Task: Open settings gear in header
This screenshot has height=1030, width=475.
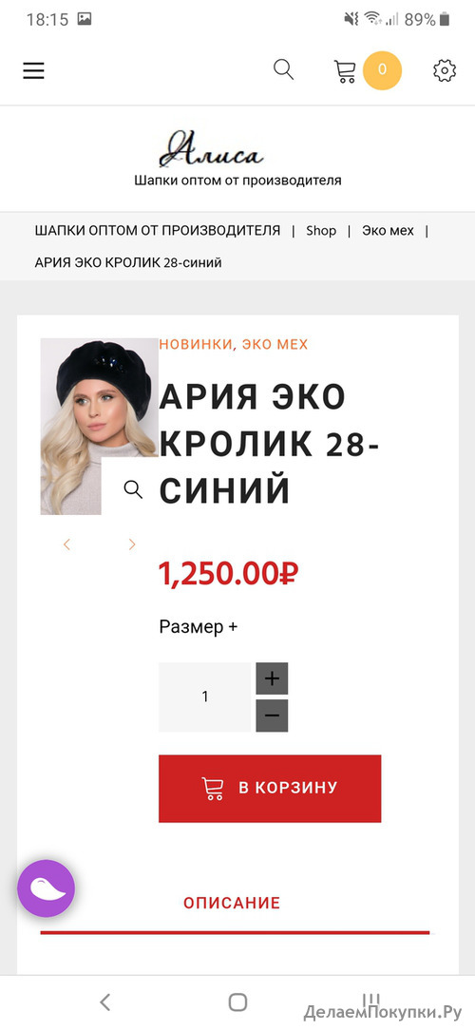Action: coord(445,70)
